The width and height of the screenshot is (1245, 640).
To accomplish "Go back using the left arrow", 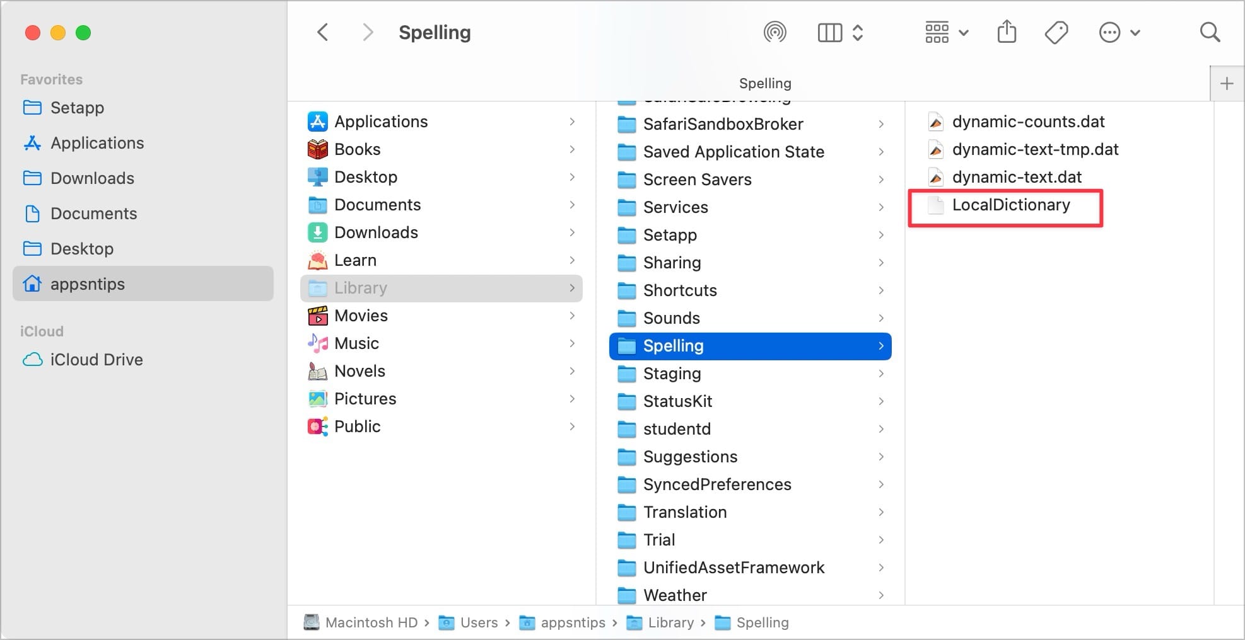I will click(323, 32).
